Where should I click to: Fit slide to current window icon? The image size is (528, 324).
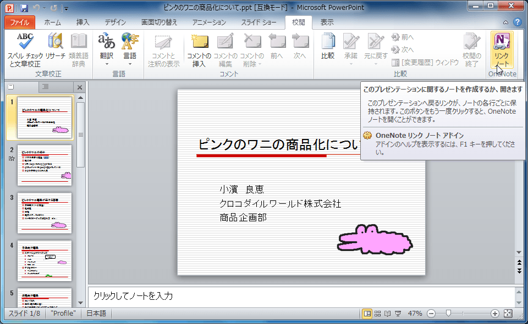508,314
